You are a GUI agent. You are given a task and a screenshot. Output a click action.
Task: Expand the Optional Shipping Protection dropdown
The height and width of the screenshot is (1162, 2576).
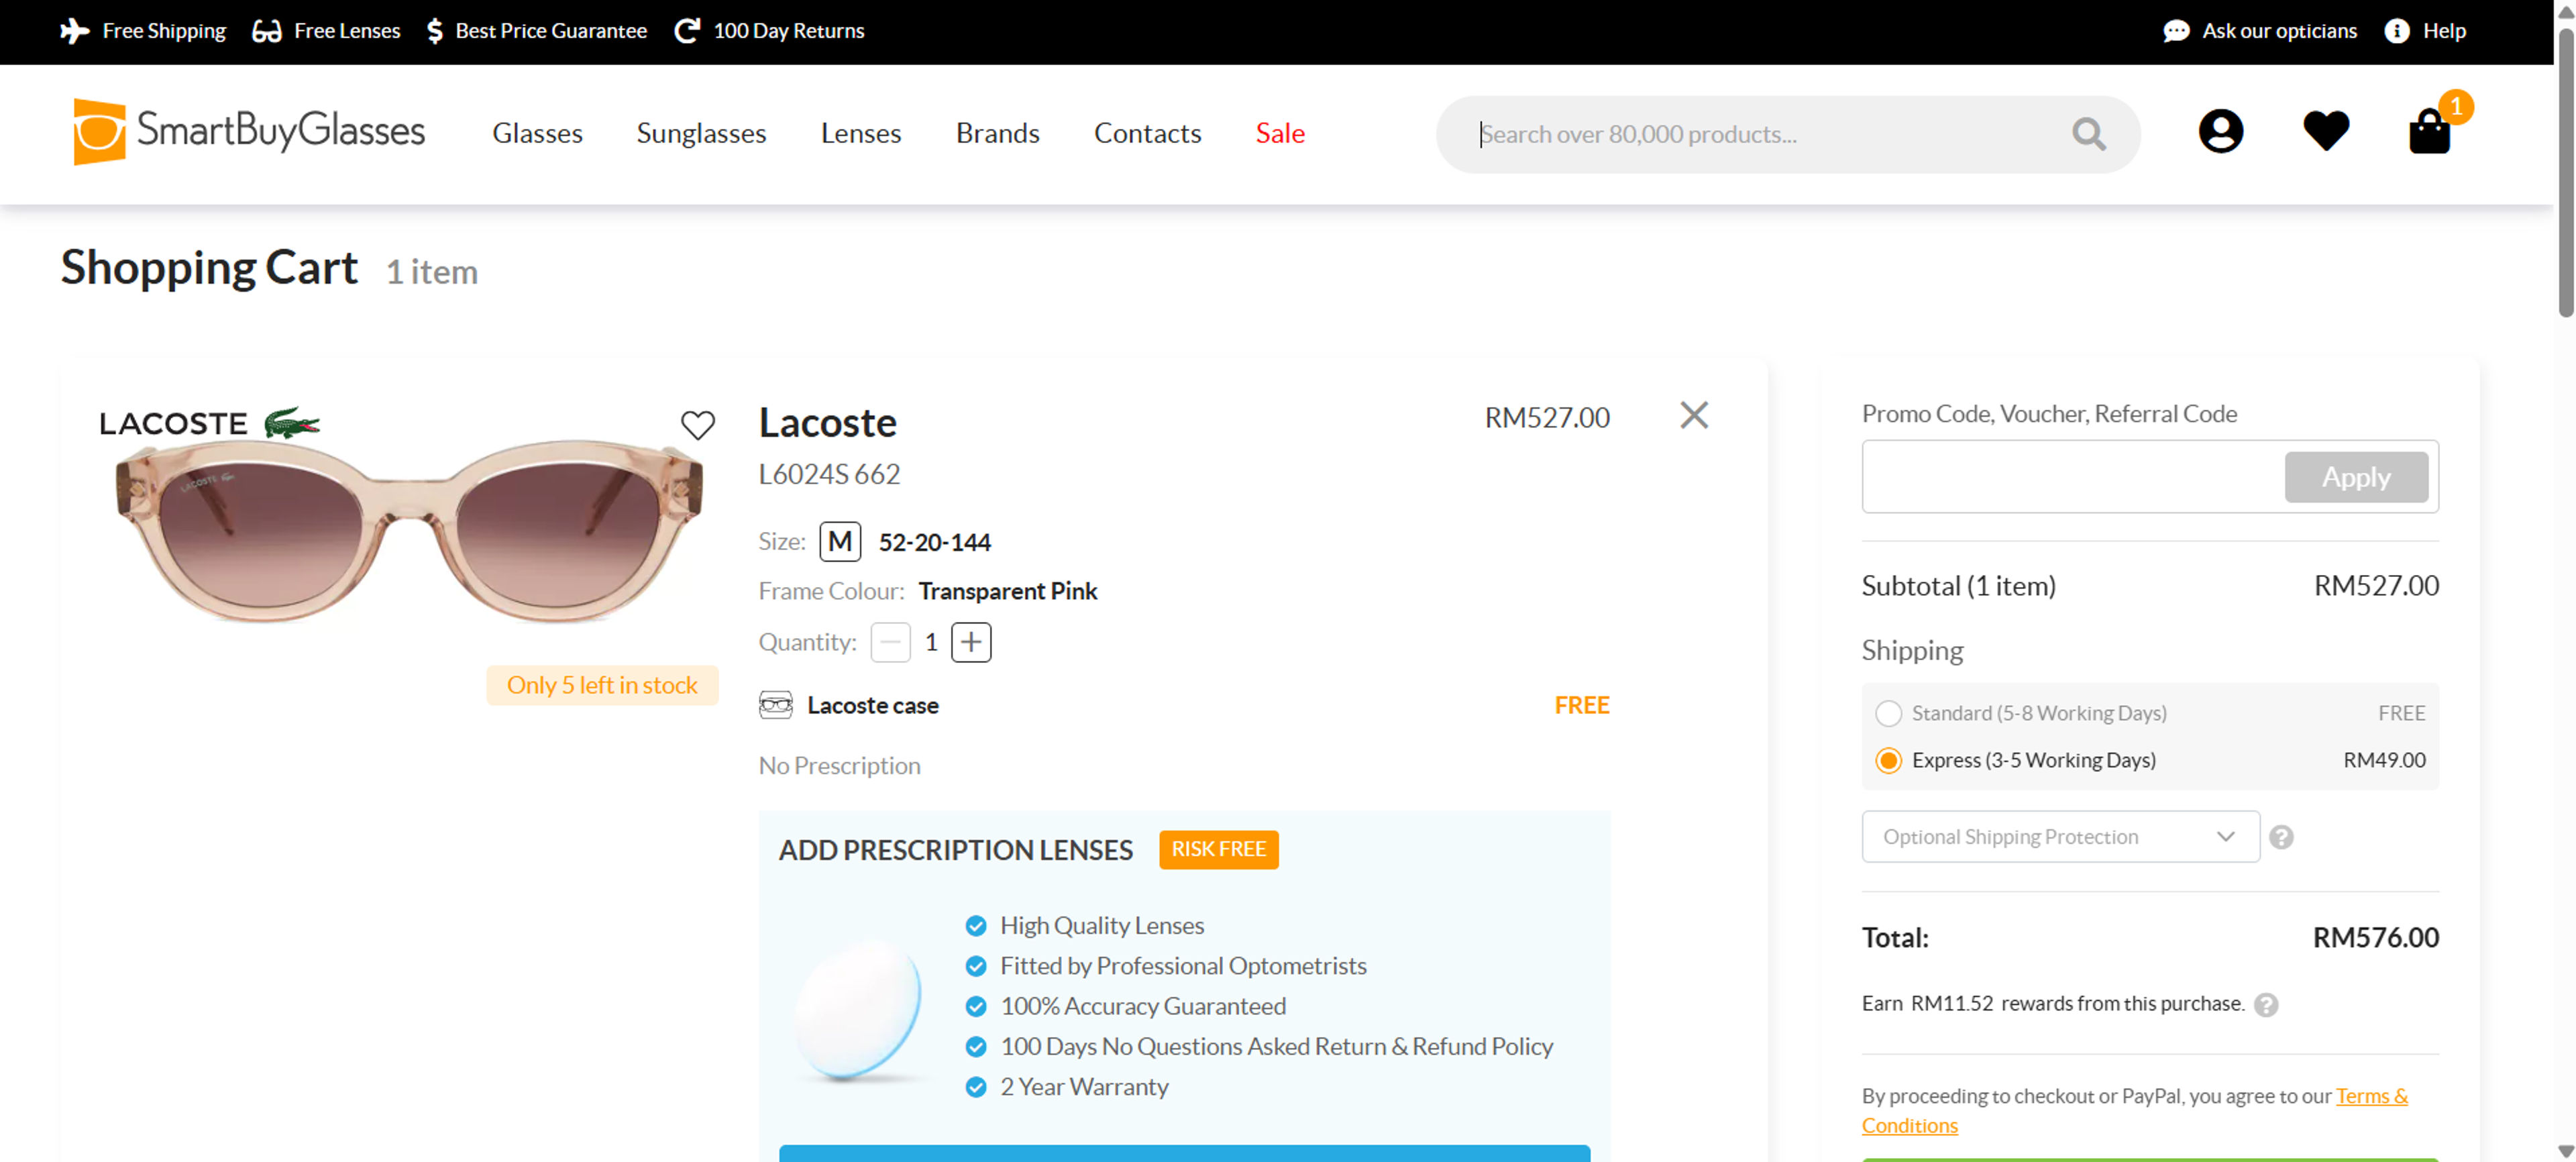click(2060, 836)
